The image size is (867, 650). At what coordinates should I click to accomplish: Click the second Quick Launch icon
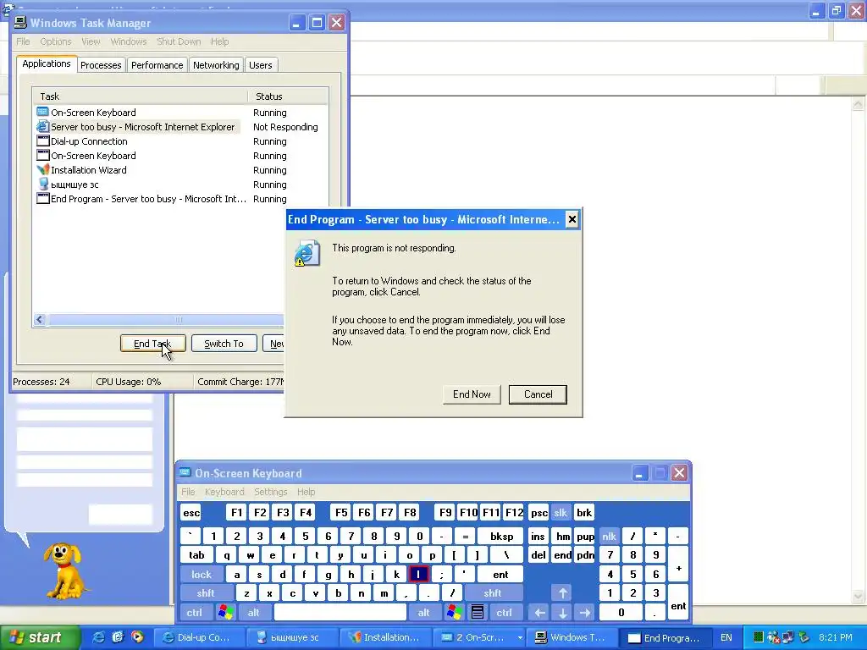click(x=118, y=636)
